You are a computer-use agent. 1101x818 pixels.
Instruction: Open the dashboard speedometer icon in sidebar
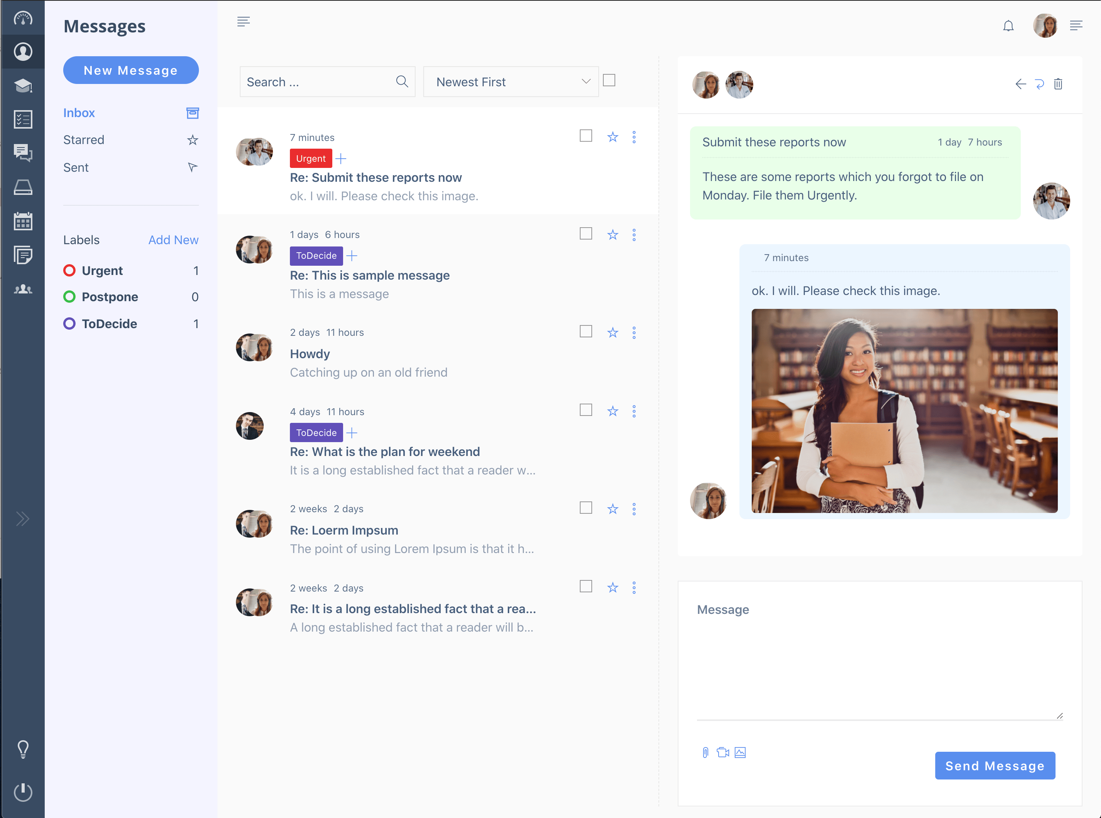click(23, 18)
